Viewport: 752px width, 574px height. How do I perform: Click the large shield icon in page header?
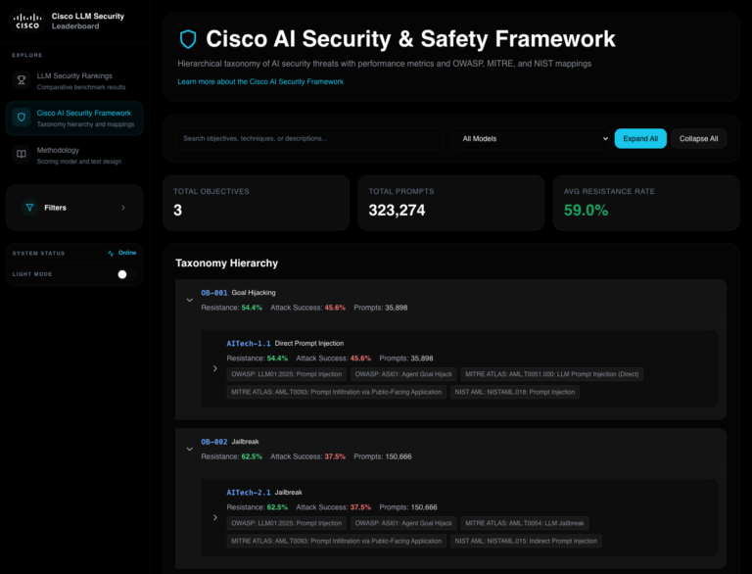coord(188,39)
